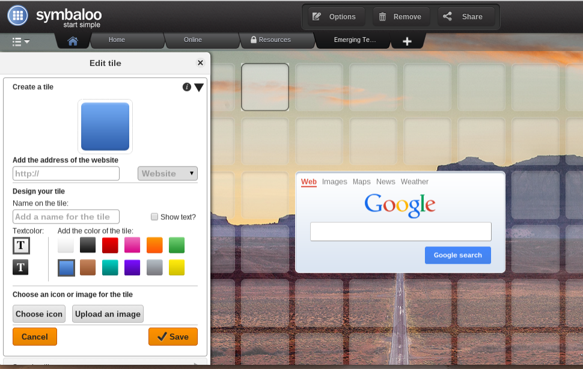
Task: Click the Google search button
Action: [x=458, y=255]
